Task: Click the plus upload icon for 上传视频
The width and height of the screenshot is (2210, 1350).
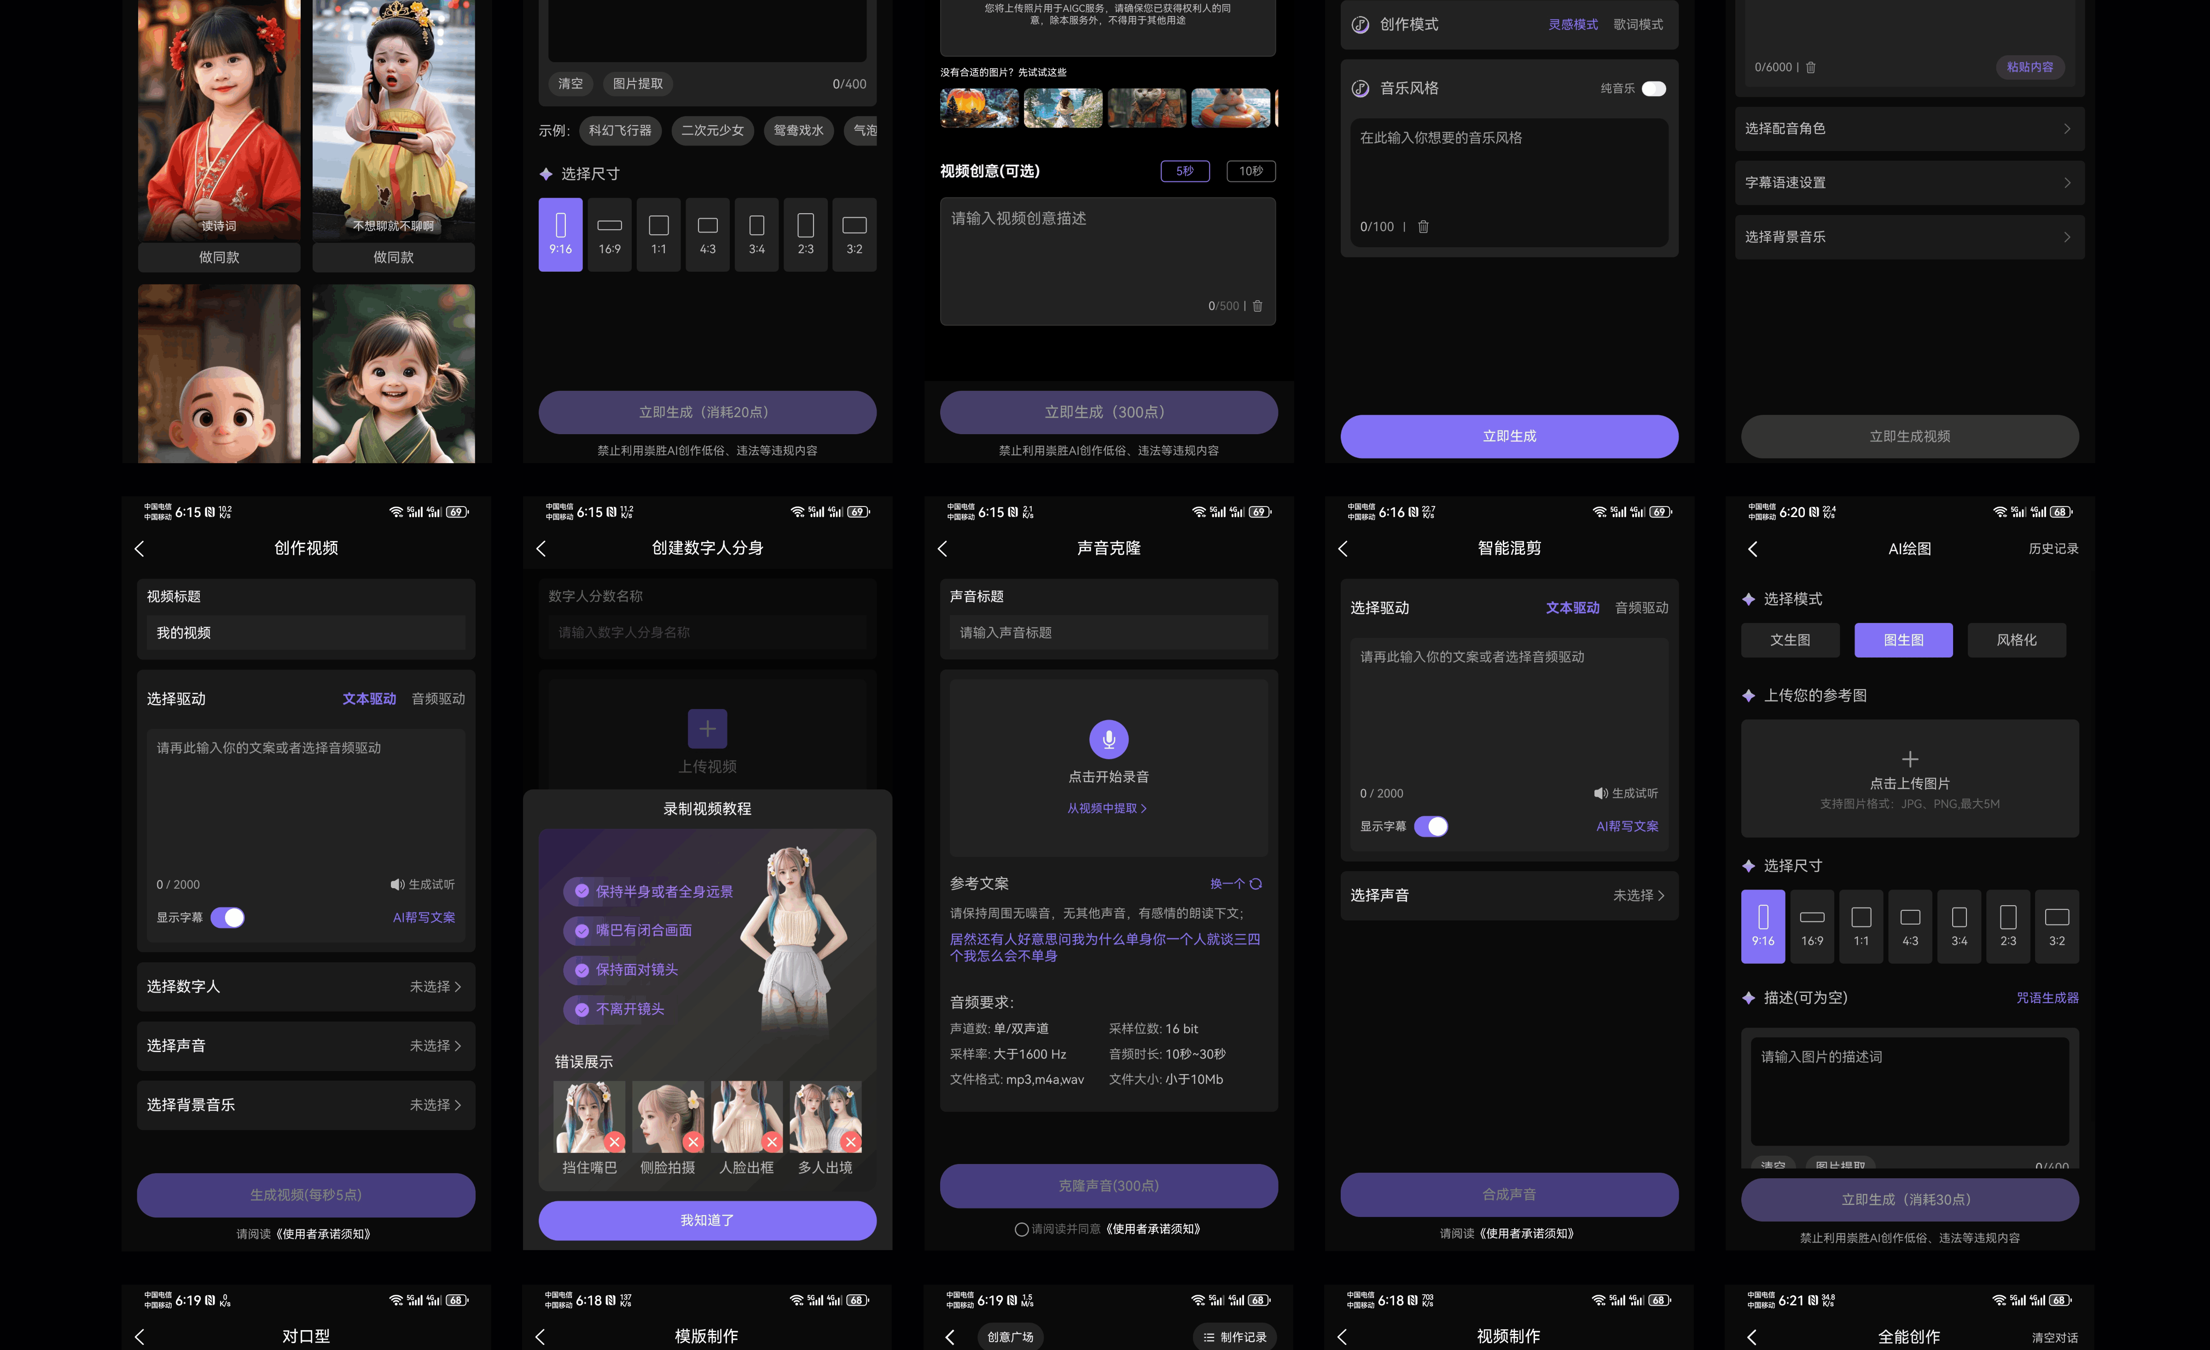Action: pos(707,728)
